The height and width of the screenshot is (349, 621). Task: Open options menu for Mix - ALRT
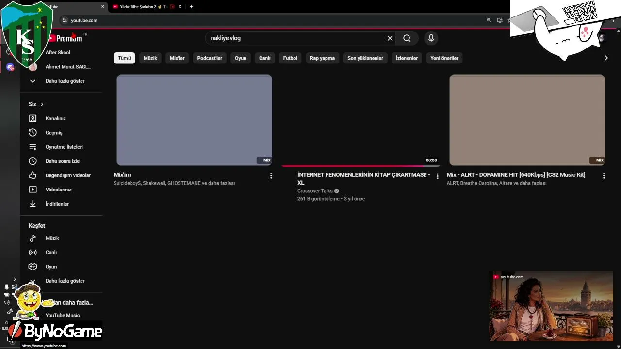tap(604, 176)
